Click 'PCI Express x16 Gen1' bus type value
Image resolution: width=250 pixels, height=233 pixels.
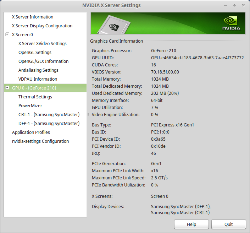pyautogui.click(x=172, y=125)
